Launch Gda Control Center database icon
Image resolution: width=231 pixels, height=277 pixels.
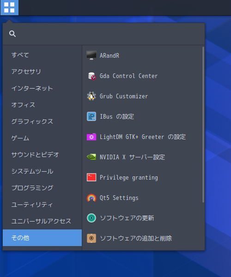(x=92, y=76)
